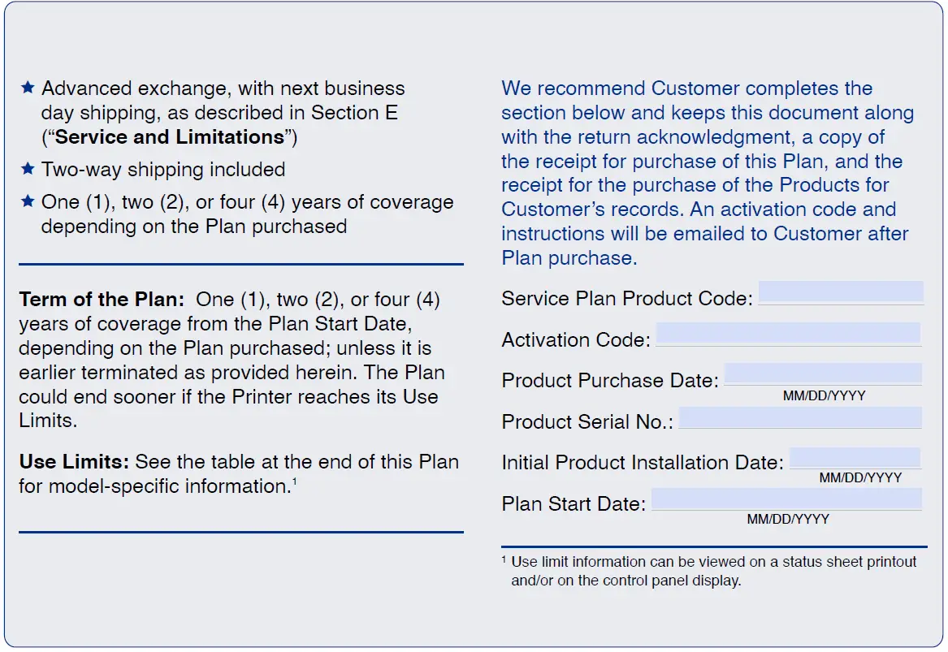
Task: Click the Product Serial No. field
Action: (800, 417)
